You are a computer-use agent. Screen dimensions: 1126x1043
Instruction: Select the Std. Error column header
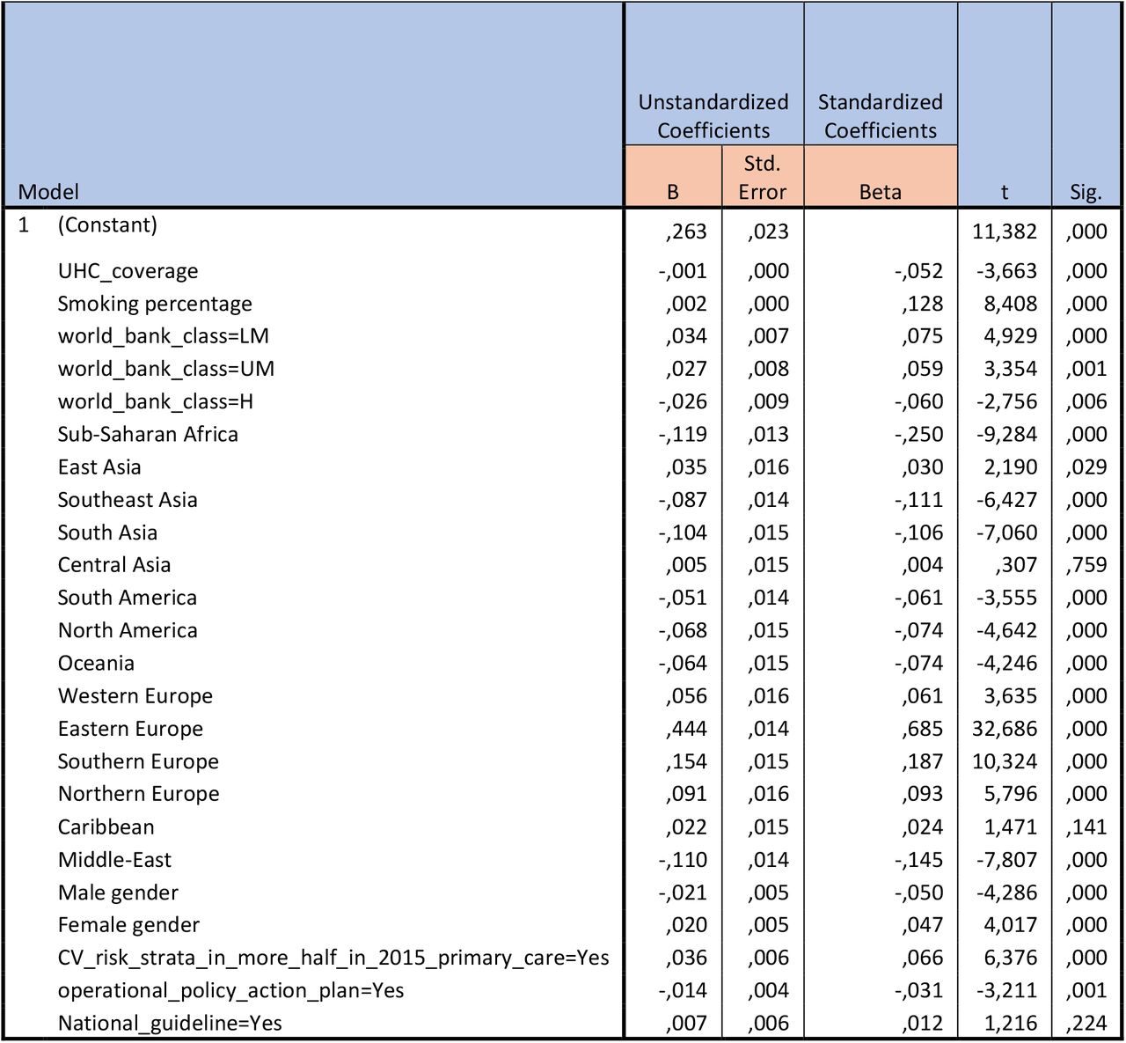point(763,177)
